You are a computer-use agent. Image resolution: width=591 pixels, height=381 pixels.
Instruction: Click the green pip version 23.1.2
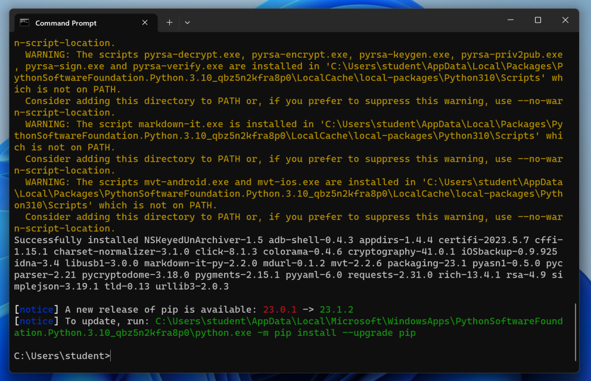click(x=336, y=310)
